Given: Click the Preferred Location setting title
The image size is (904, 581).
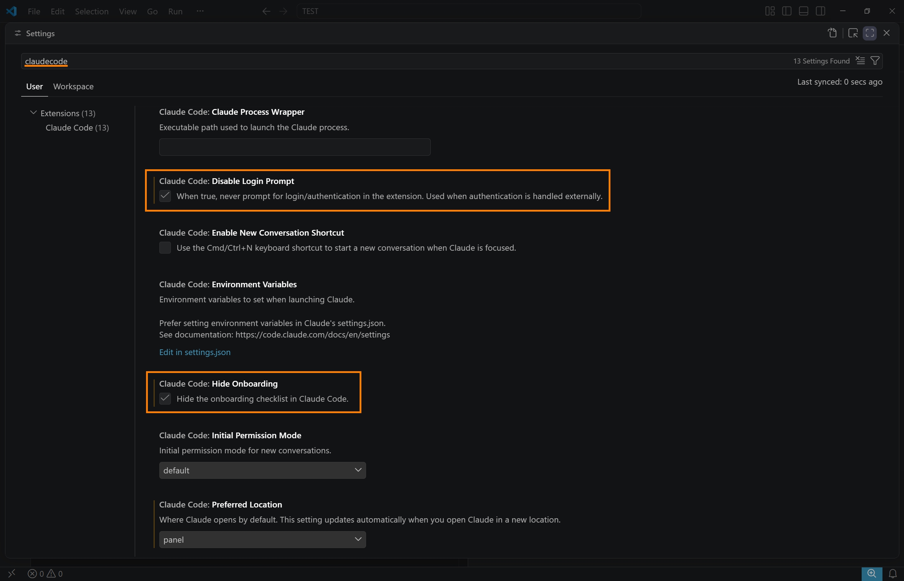Looking at the screenshot, I should point(221,505).
